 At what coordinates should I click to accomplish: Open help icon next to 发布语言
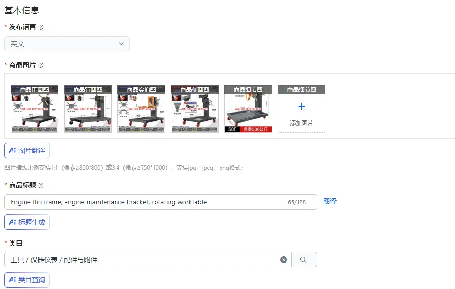[x=41, y=27]
